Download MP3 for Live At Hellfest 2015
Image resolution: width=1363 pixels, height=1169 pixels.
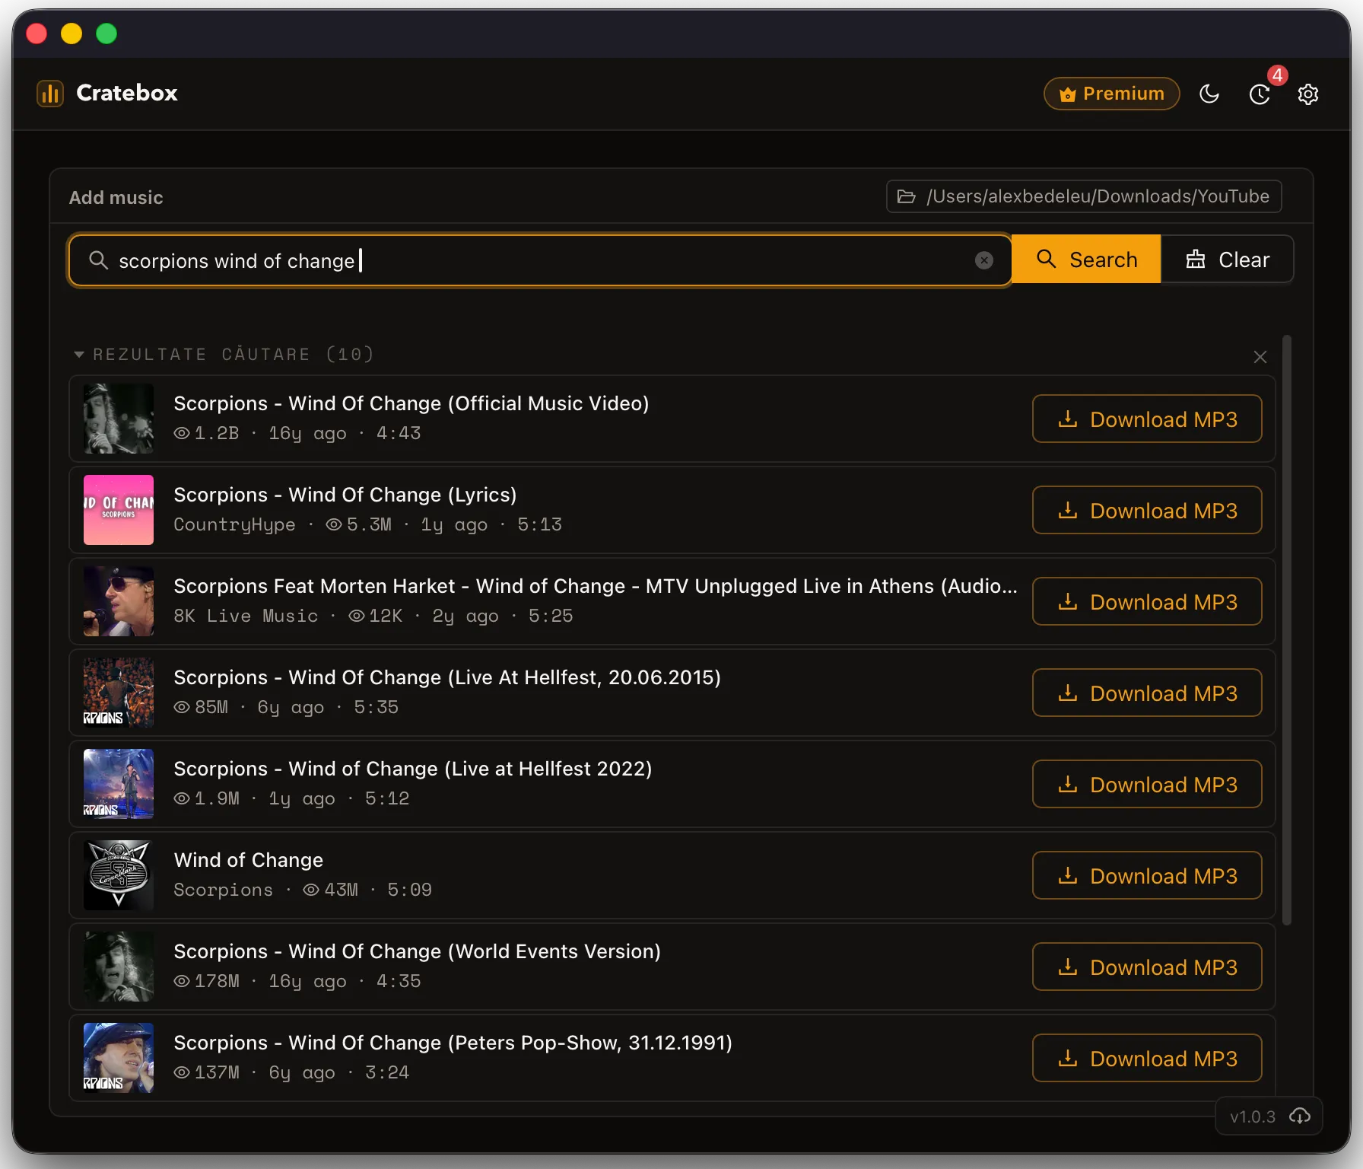click(1147, 693)
